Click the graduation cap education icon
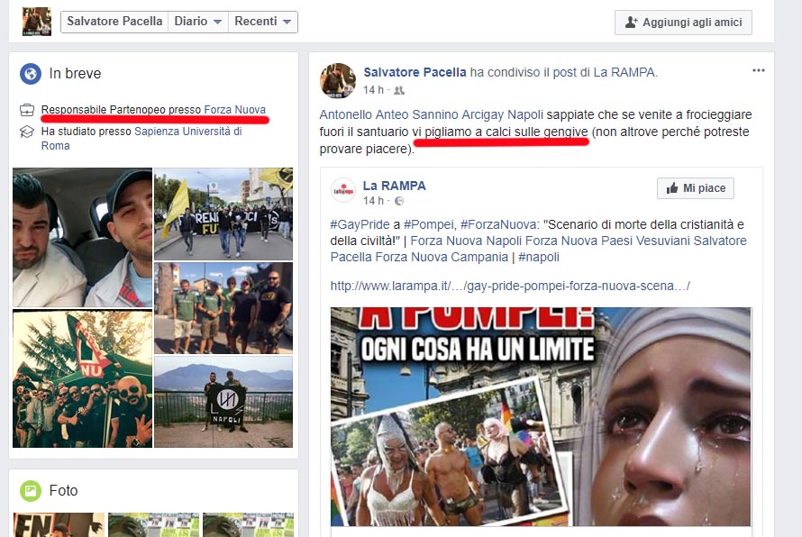Image resolution: width=802 pixels, height=537 pixels. point(27,132)
